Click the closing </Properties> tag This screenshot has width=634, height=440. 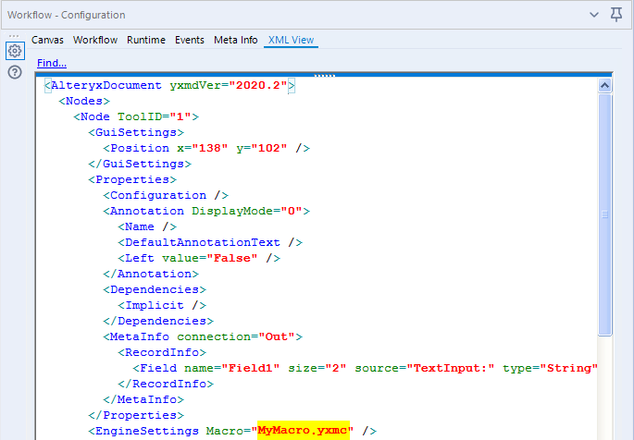(136, 416)
